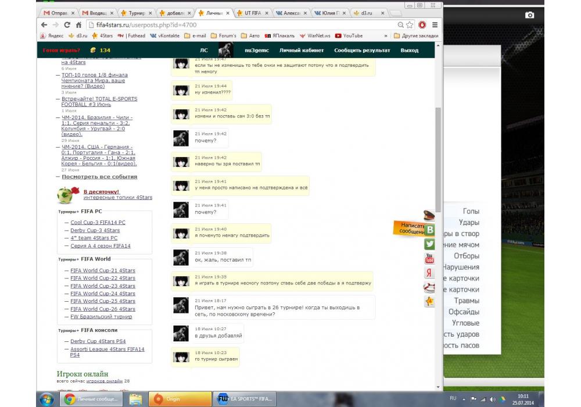
Task: Switch to Входящие Gmail tab
Action: [98, 13]
